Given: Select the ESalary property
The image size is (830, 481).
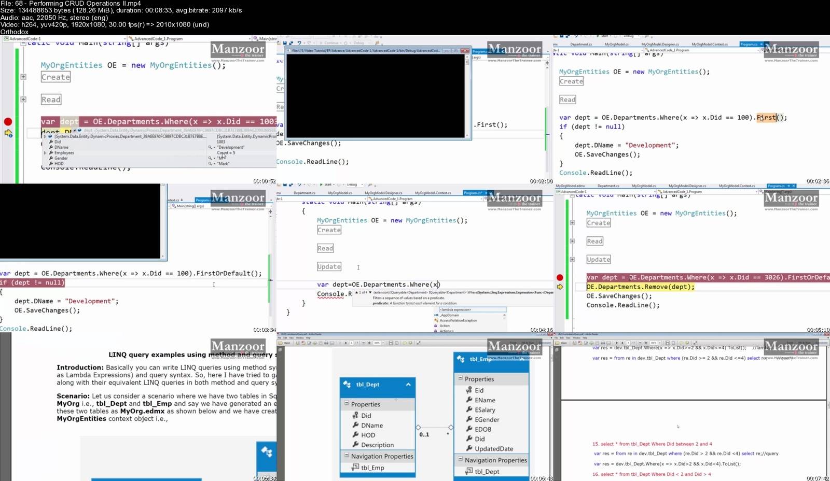Looking at the screenshot, I should tap(485, 410).
